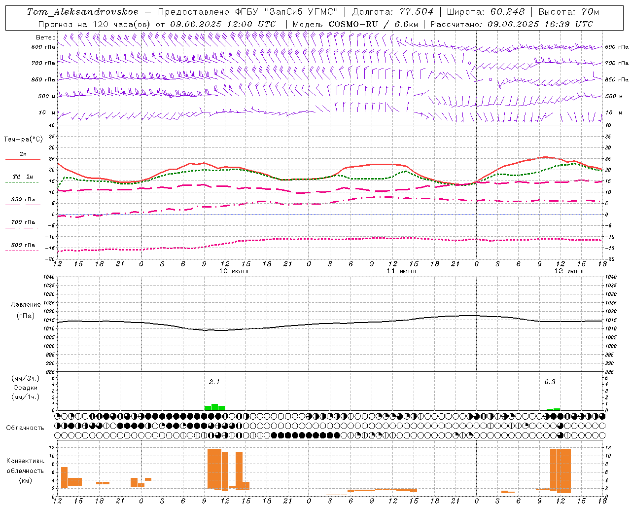Screen dimensions: 631x505
Task: Click the '2м' temperature legend entry
Action: coord(23,154)
